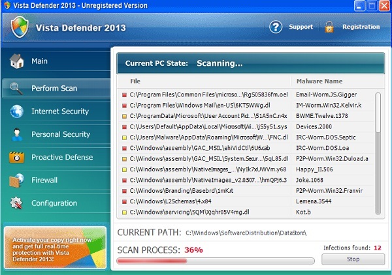The height and width of the screenshot is (275, 392).
Task: Click the Proactive Defense icon
Action: click(16, 157)
